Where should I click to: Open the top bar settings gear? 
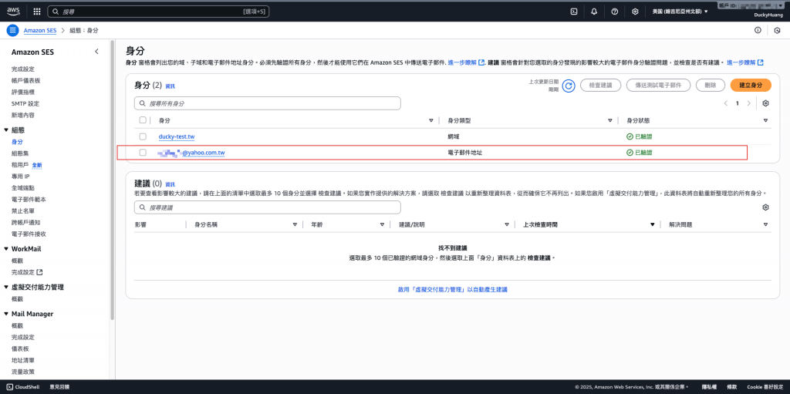click(636, 12)
